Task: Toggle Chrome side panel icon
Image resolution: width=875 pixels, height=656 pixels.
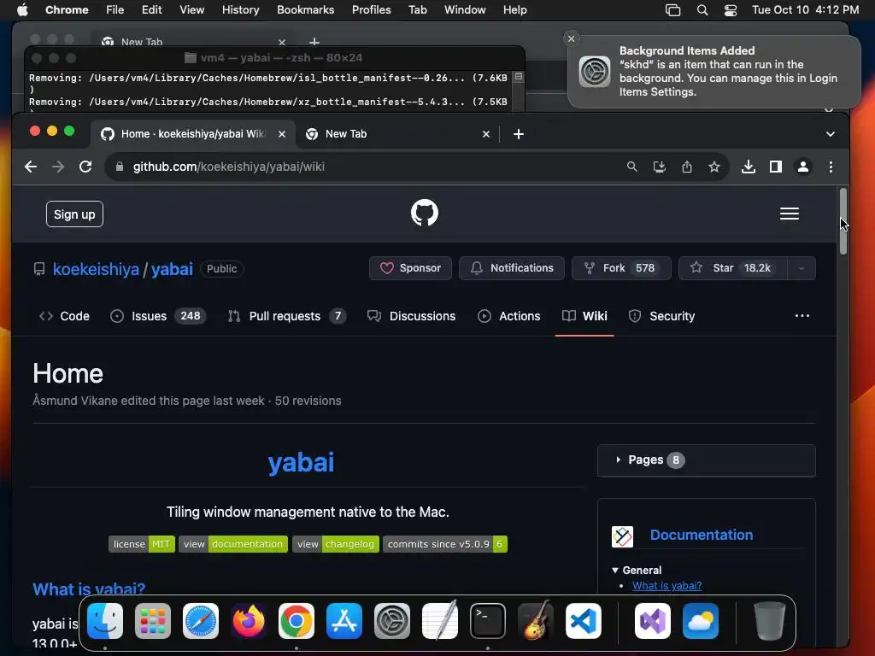Action: point(776,167)
